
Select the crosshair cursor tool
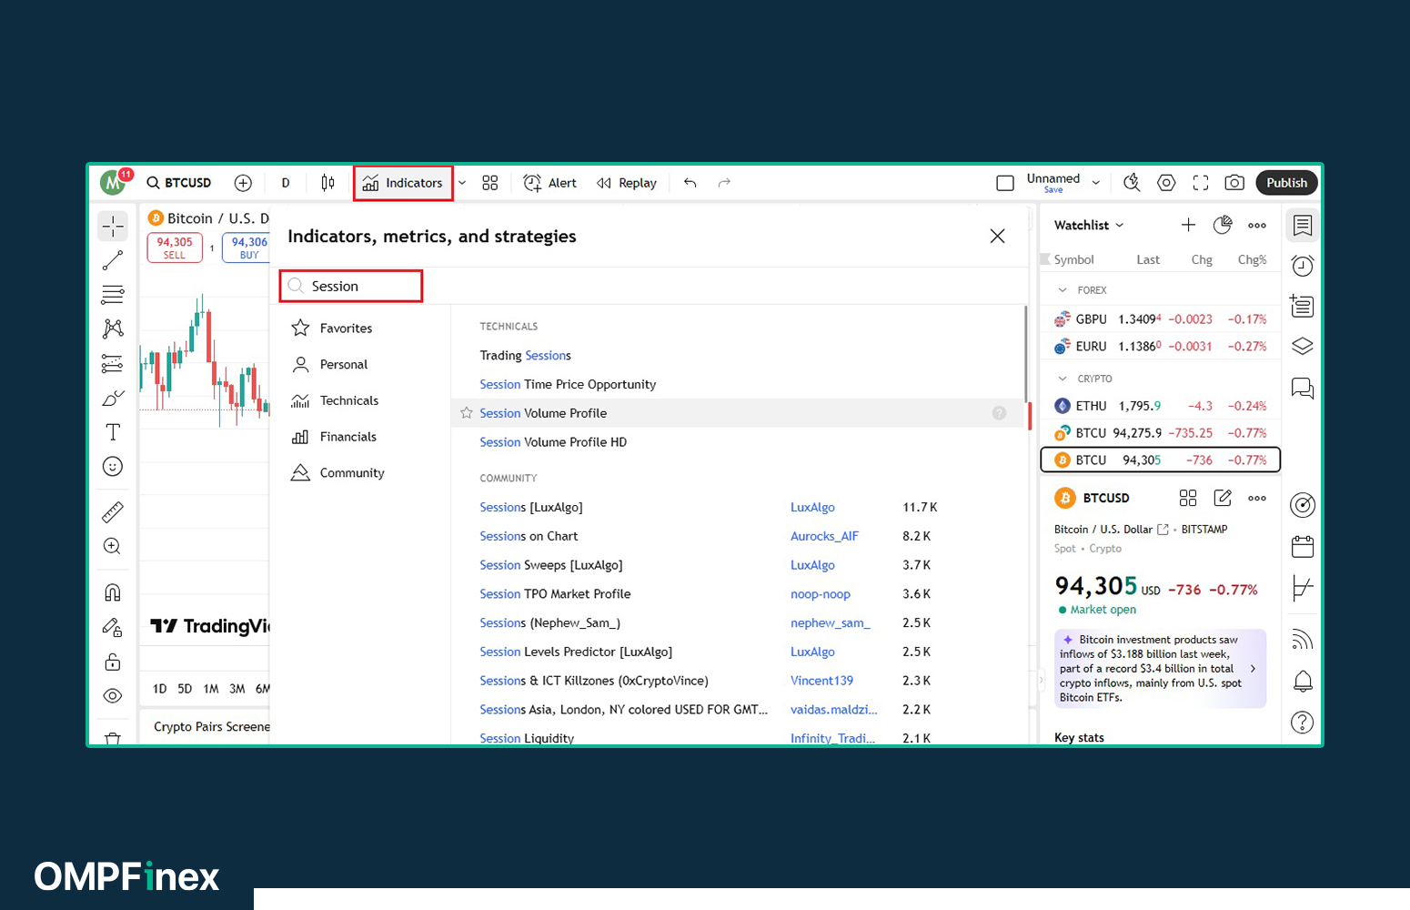[x=113, y=226]
